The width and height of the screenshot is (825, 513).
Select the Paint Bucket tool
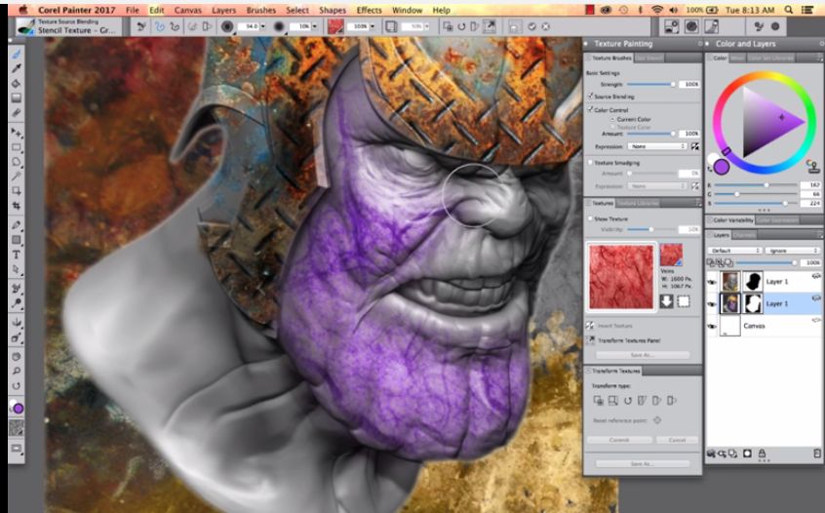[17, 83]
